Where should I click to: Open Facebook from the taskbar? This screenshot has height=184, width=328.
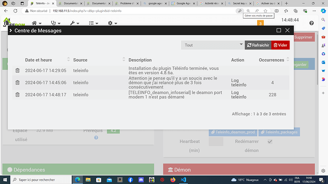tap(130, 180)
